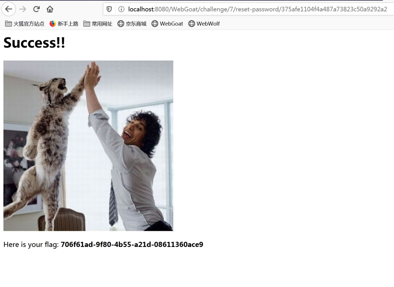Go back using the back arrow
The width and height of the screenshot is (394, 287).
9,9
